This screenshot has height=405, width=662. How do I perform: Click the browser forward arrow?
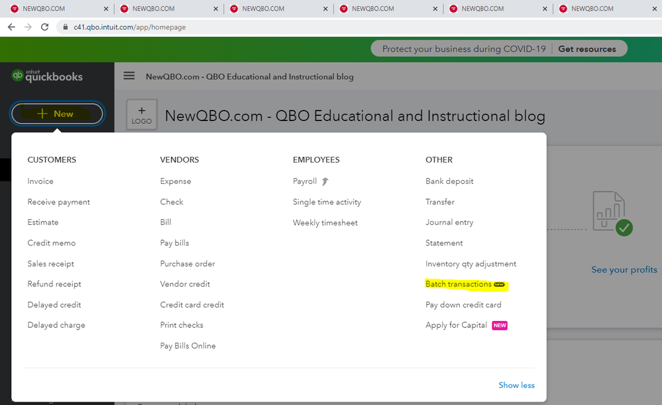[x=28, y=27]
